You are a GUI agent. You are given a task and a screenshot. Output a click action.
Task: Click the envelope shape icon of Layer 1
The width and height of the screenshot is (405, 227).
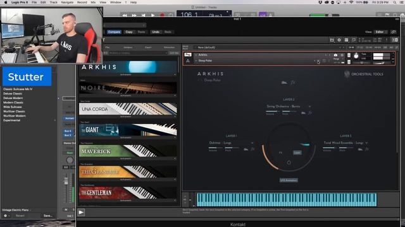(246, 149)
